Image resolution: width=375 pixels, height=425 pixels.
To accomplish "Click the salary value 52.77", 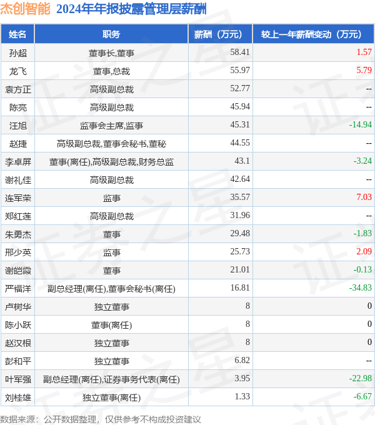I will 240,88.
